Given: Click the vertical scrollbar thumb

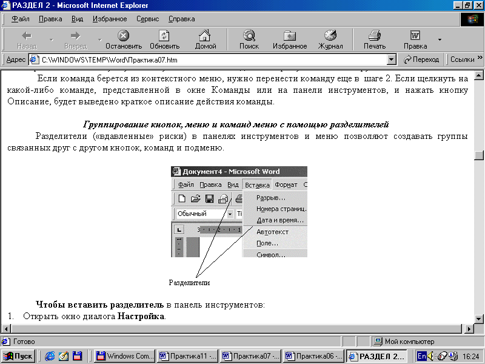Looking at the screenshot, I should pyautogui.click(x=479, y=155).
